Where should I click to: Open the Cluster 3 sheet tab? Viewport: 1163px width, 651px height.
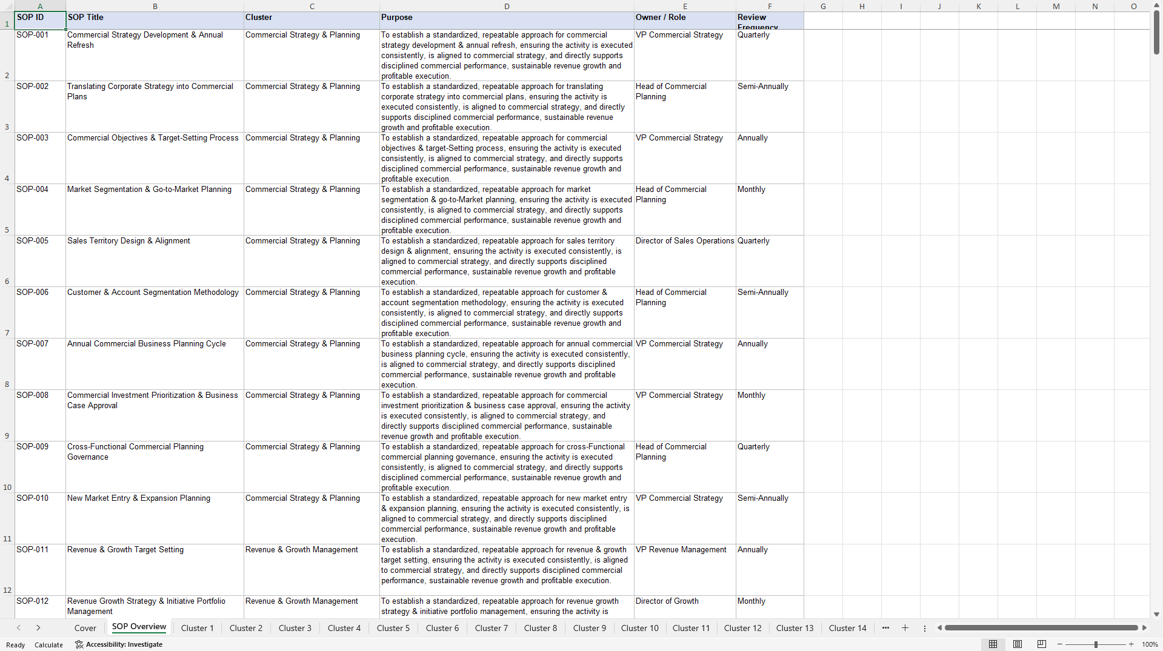pos(295,628)
